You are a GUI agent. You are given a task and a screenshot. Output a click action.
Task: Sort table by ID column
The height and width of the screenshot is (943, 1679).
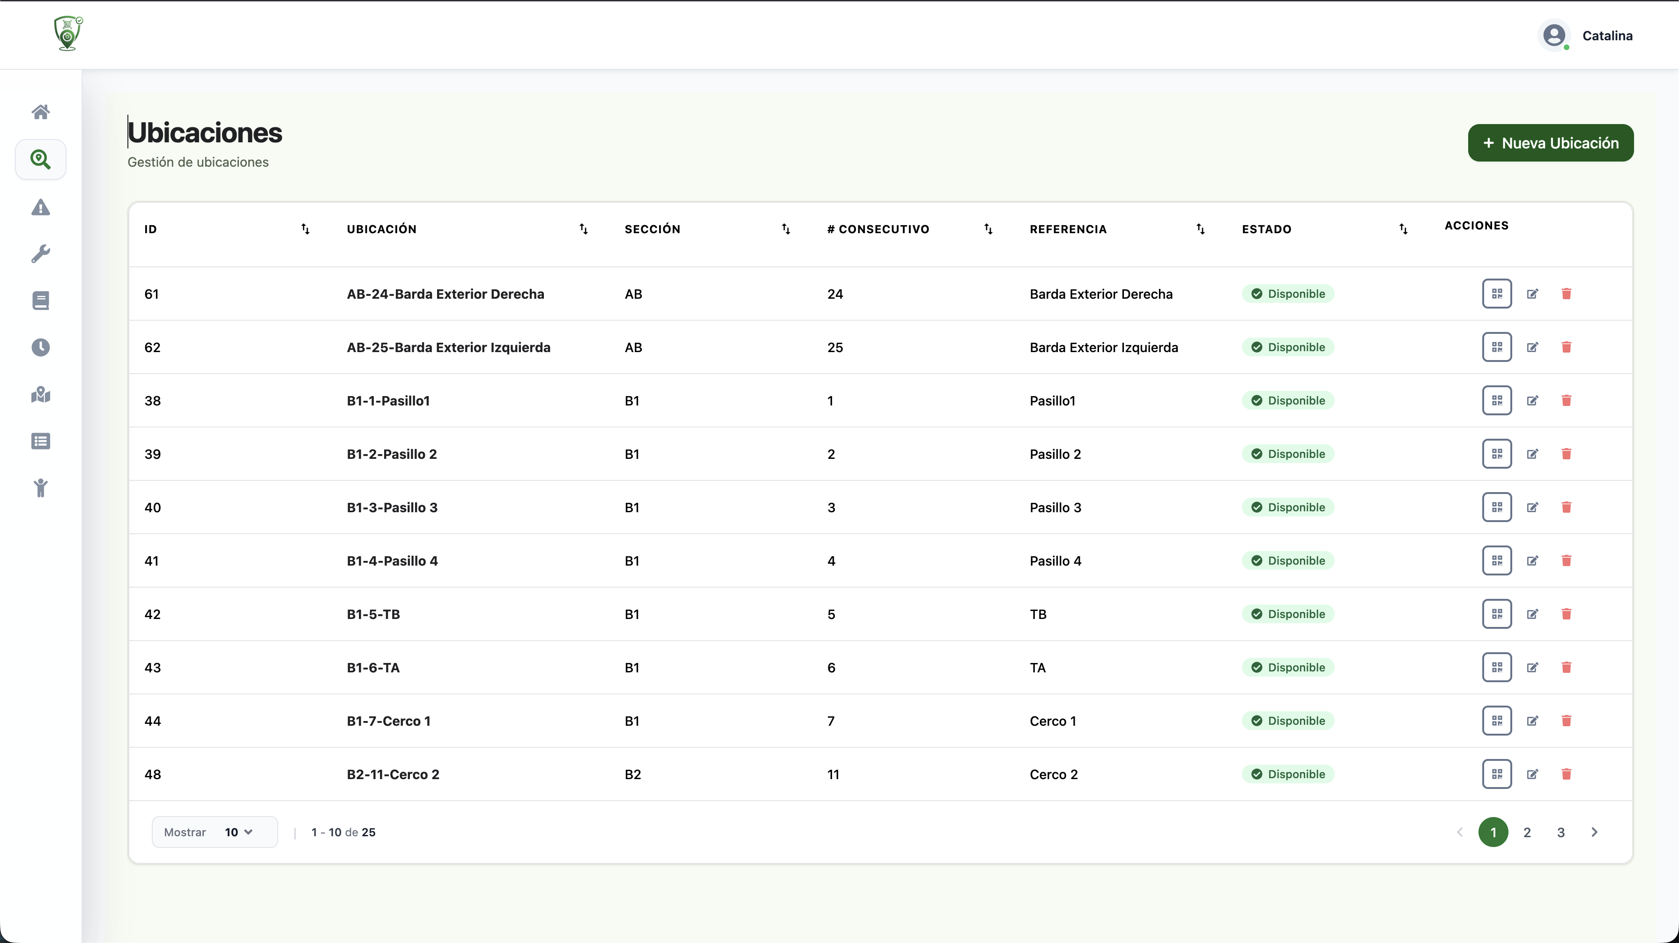pos(305,229)
